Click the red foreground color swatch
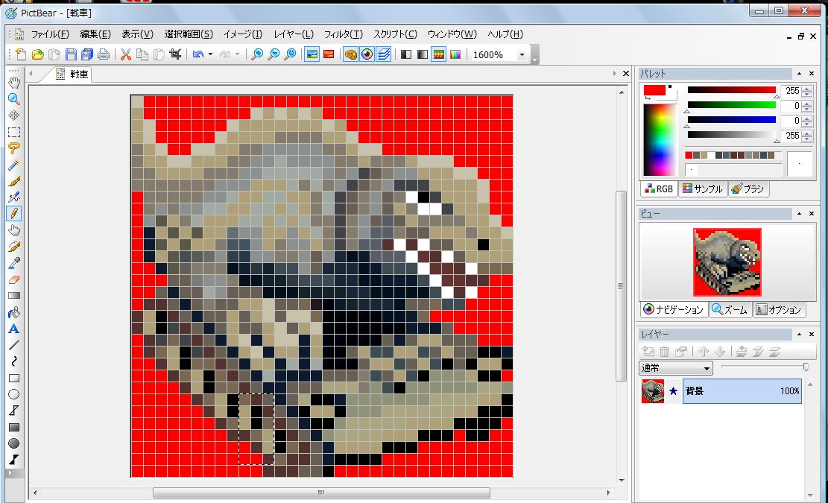Viewport: 828px width, 503px height. (654, 90)
